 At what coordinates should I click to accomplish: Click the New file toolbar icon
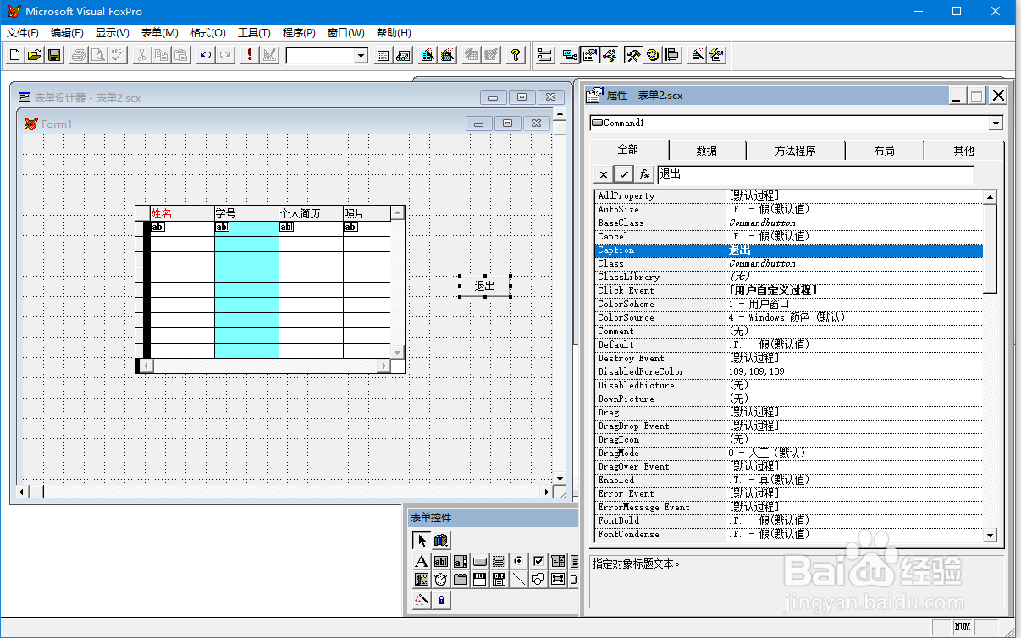tap(15, 55)
